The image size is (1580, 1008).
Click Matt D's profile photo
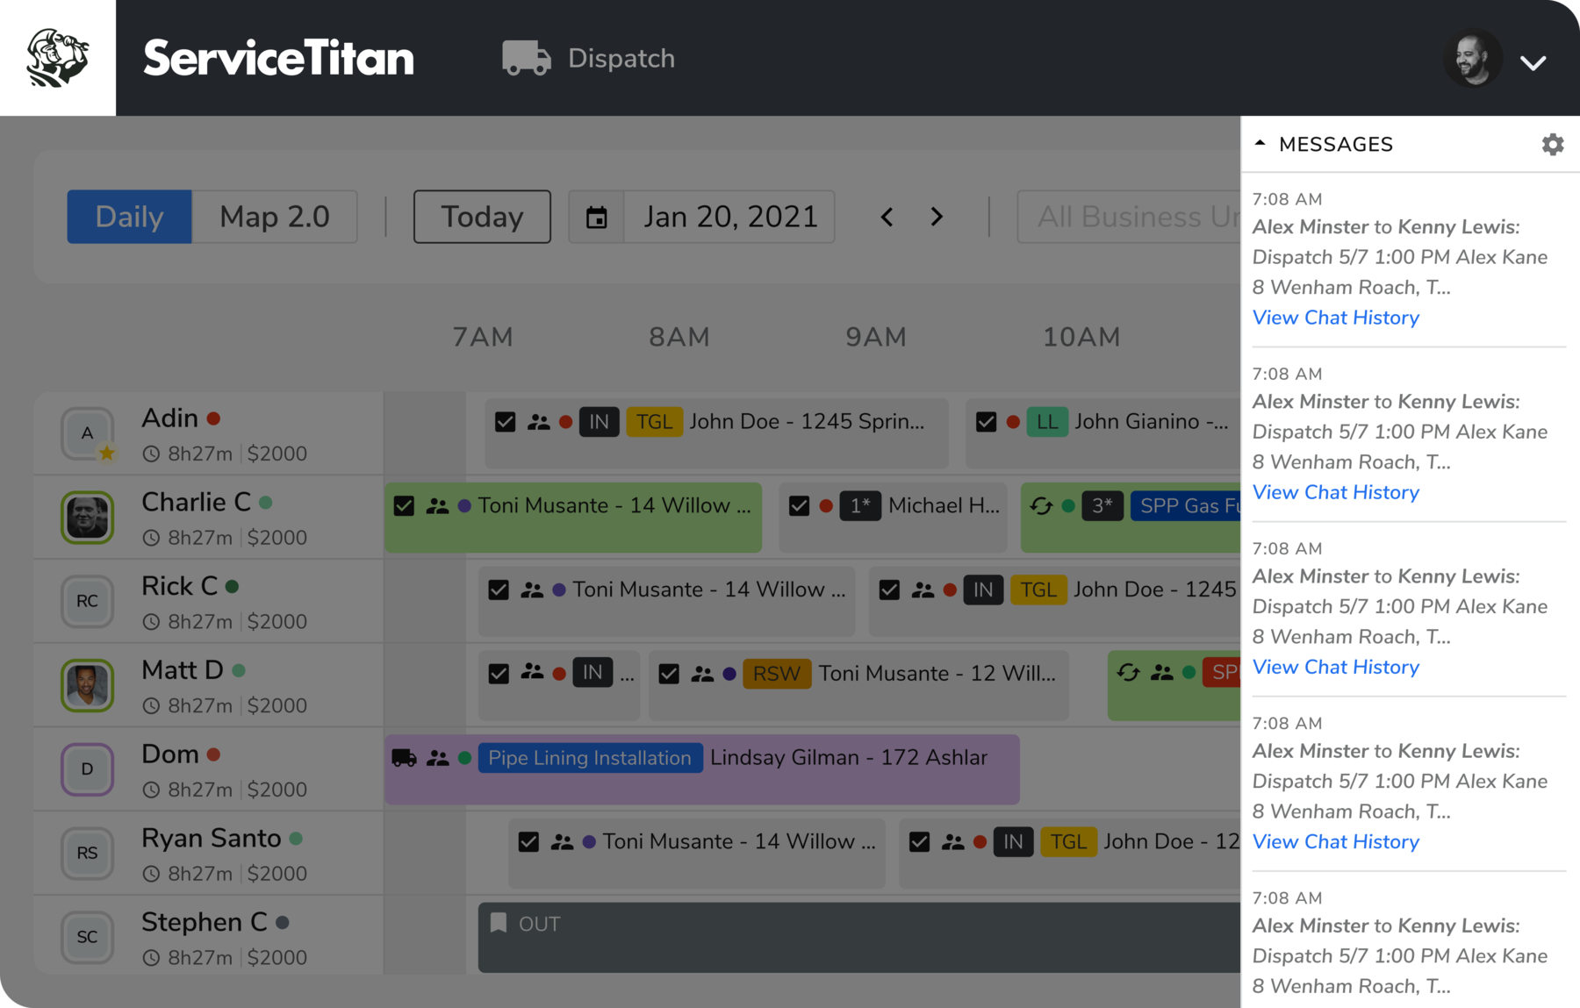[x=88, y=685]
